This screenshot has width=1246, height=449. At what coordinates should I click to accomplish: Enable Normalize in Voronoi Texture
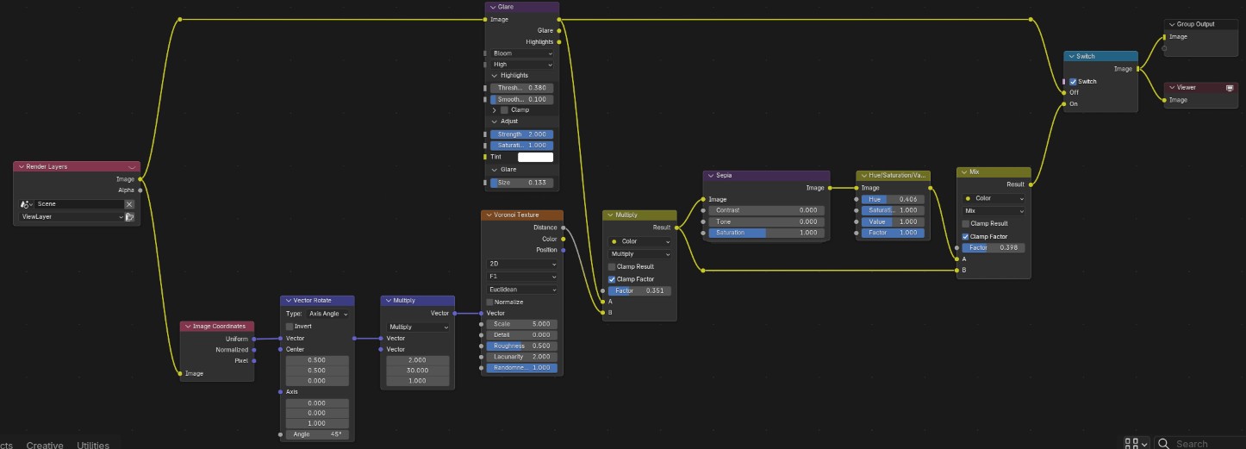490,302
